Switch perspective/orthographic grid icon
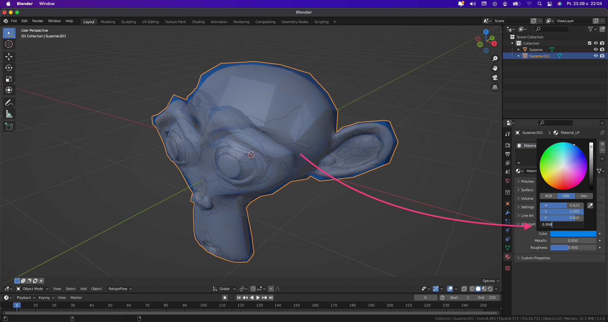Image resolution: width=608 pixels, height=322 pixels. click(x=495, y=87)
